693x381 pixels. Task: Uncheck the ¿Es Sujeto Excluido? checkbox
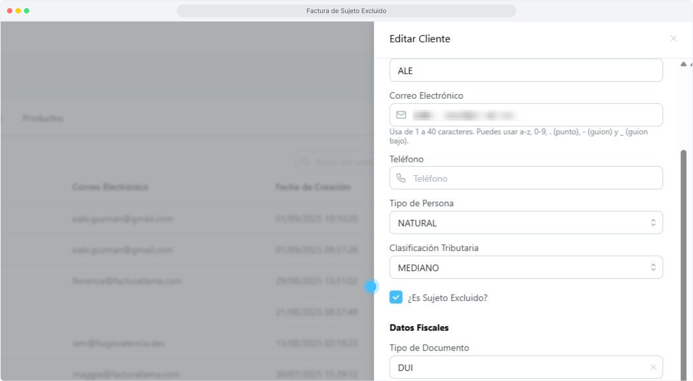click(x=396, y=297)
